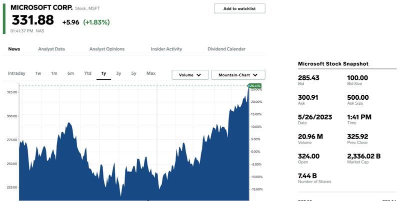The width and height of the screenshot is (400, 201).
Task: Open the Volume dropdown
Action: coord(190,75)
